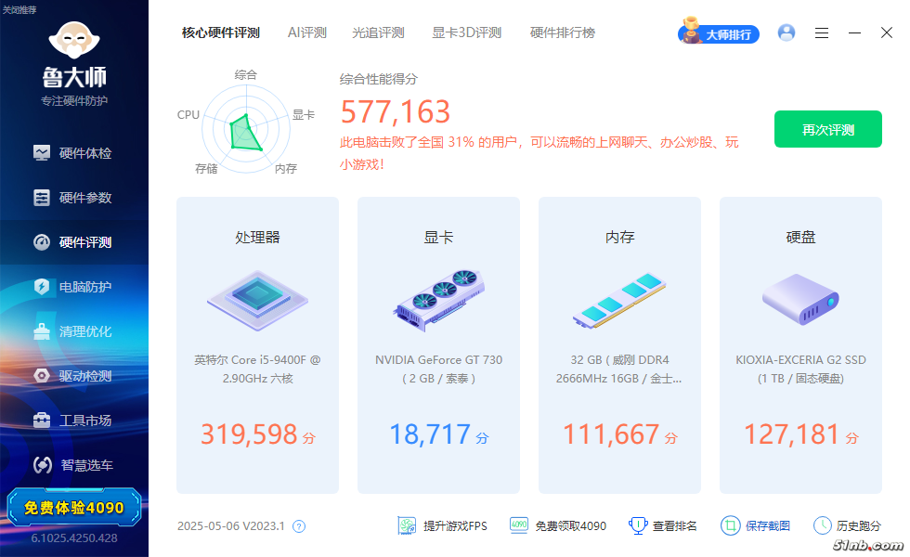Click the 大师排行 badge button

click(x=719, y=33)
